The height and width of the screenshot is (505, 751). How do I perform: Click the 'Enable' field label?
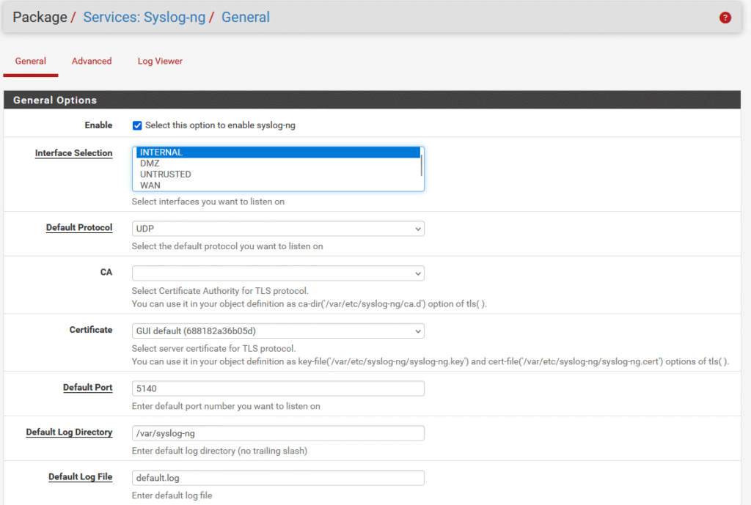99,125
